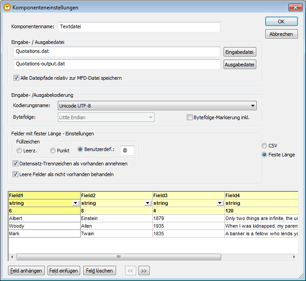This screenshot has width=306, height=281.
Task: Open the Field2 data type dropdown
Action: 147,203
